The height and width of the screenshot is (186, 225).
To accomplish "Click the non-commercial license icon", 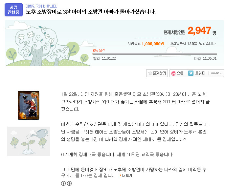I will (69, 183).
